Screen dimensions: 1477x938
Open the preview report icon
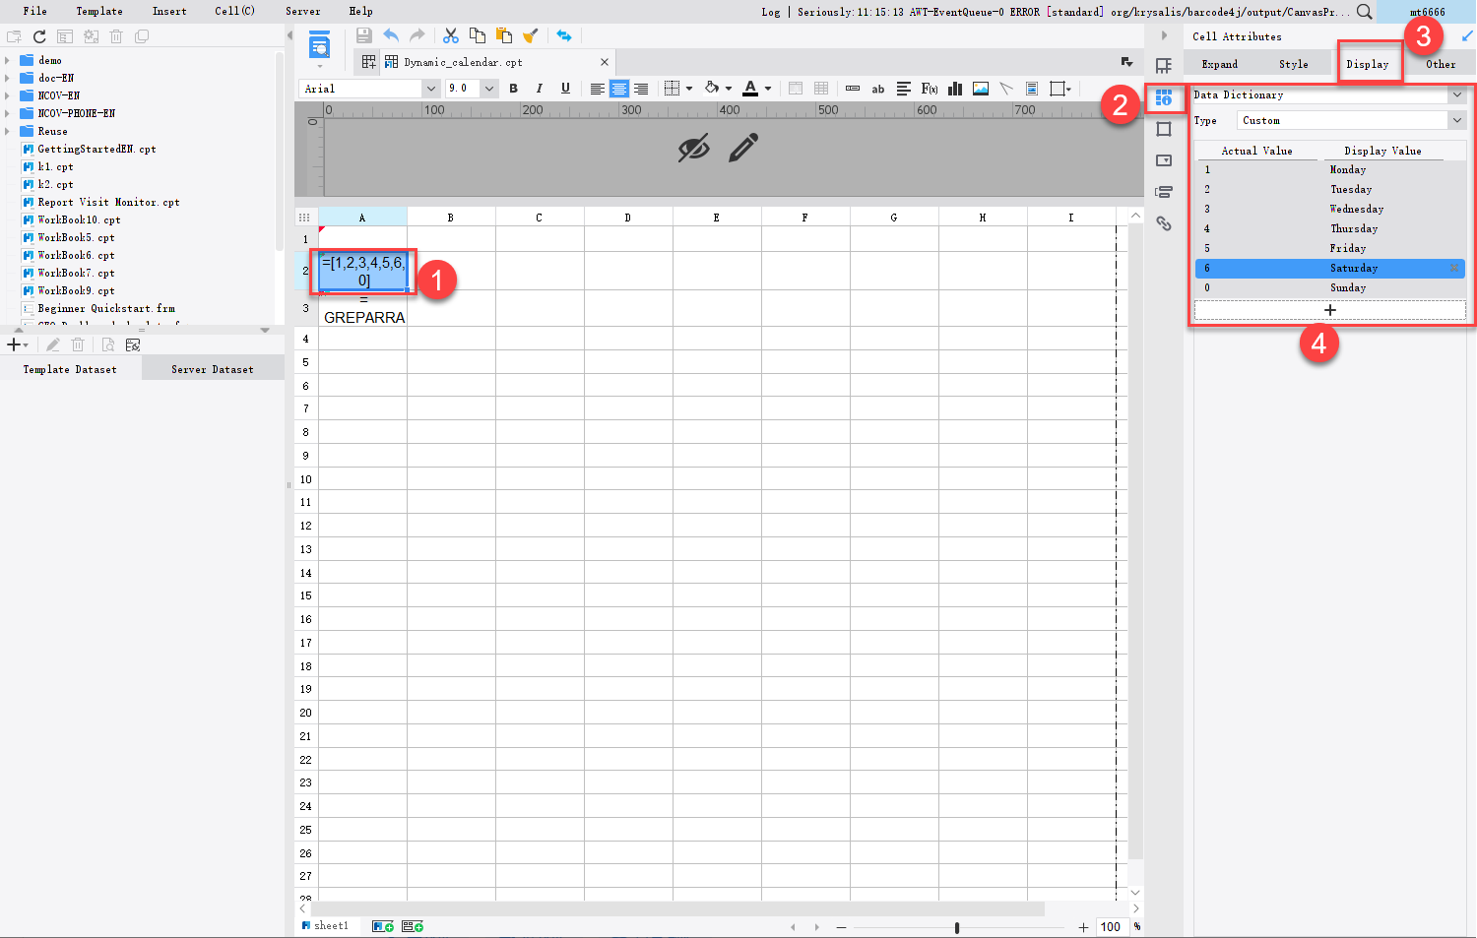pos(319,44)
